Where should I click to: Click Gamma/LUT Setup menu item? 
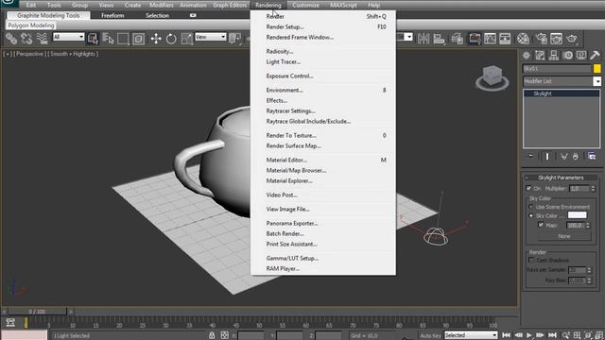coord(292,258)
